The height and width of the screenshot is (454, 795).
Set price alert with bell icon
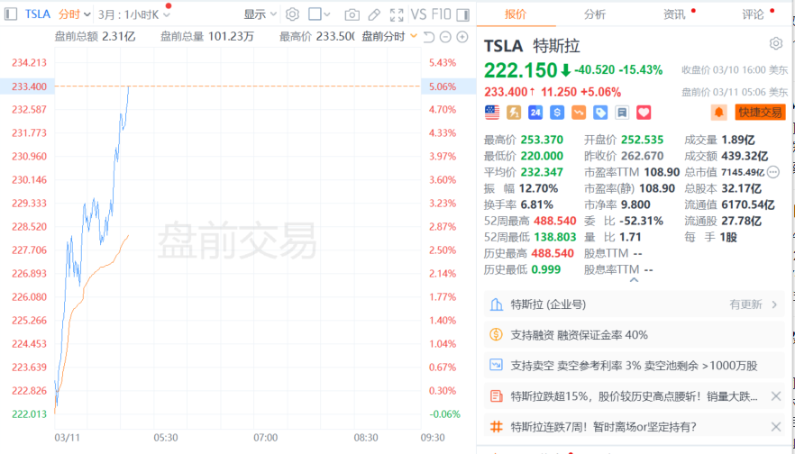pos(719,112)
